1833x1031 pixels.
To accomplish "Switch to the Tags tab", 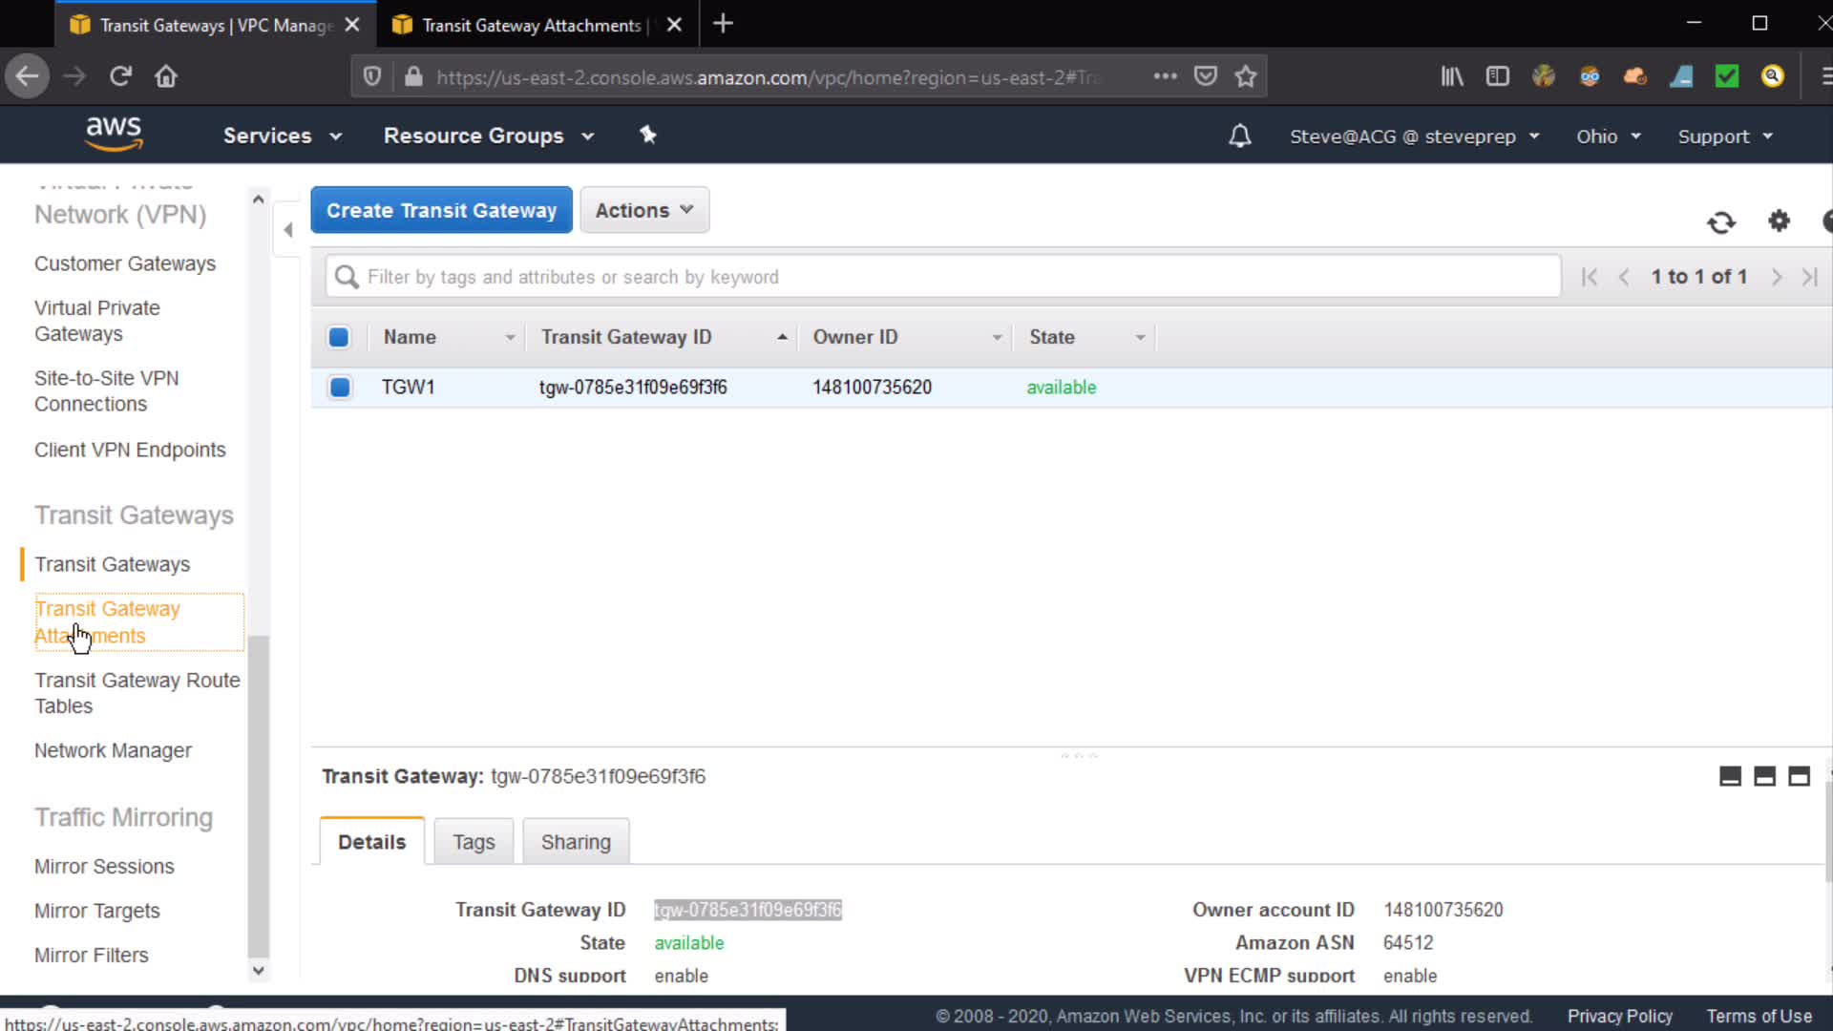I will 474,842.
